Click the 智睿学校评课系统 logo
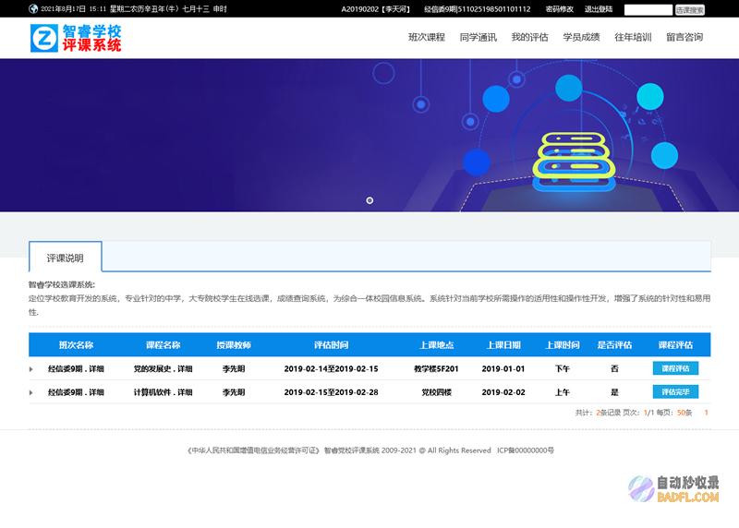 coord(76,38)
